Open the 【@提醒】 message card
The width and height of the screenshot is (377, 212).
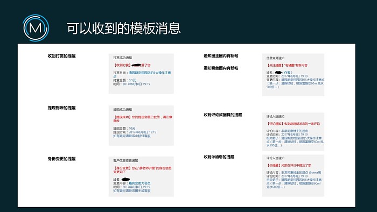(293, 175)
